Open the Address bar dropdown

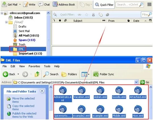[136, 82]
